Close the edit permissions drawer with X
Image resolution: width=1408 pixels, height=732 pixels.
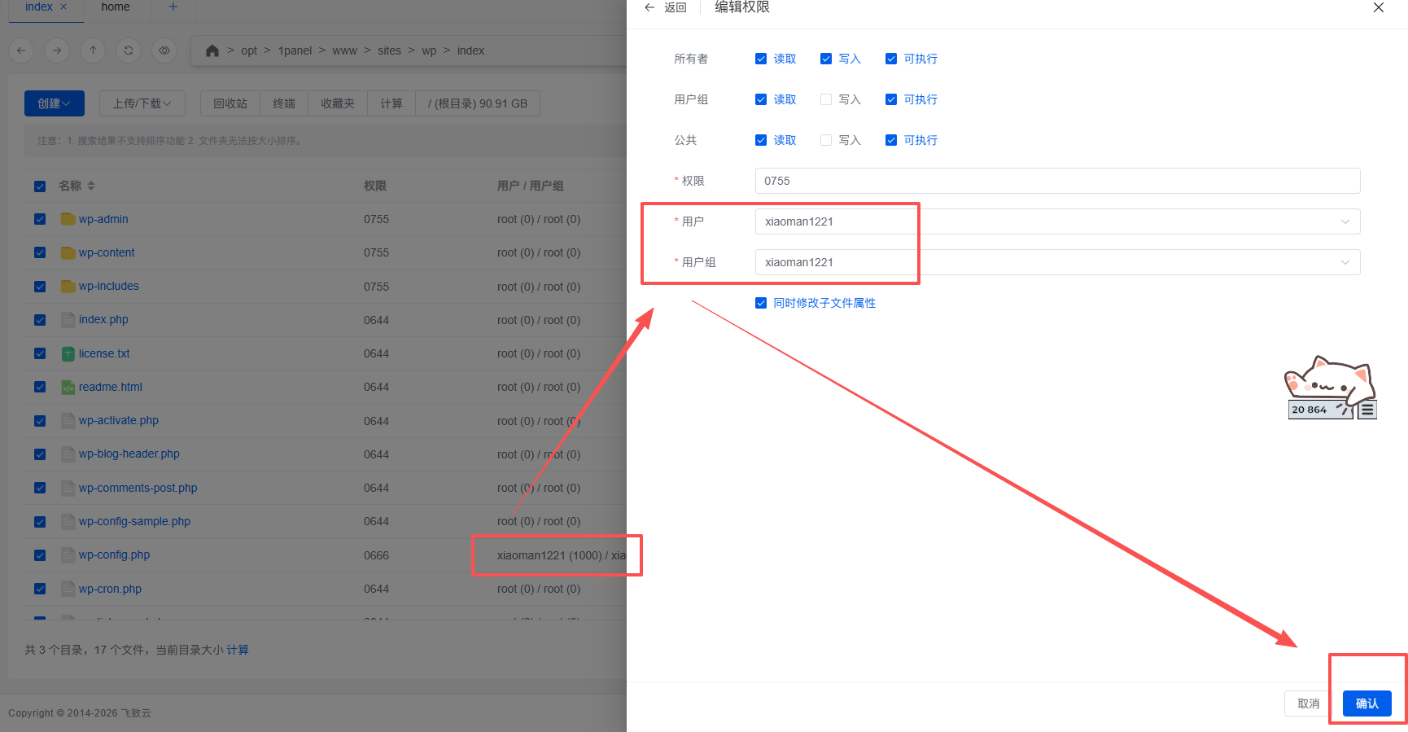click(1378, 8)
